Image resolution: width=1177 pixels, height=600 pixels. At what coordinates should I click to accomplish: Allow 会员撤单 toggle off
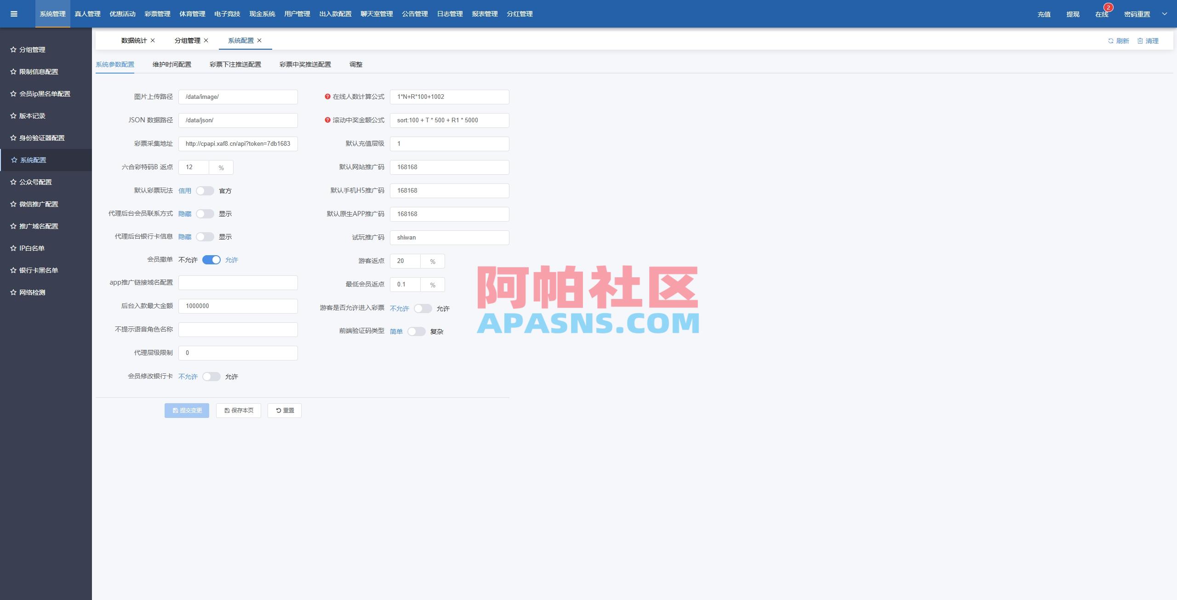coord(211,260)
